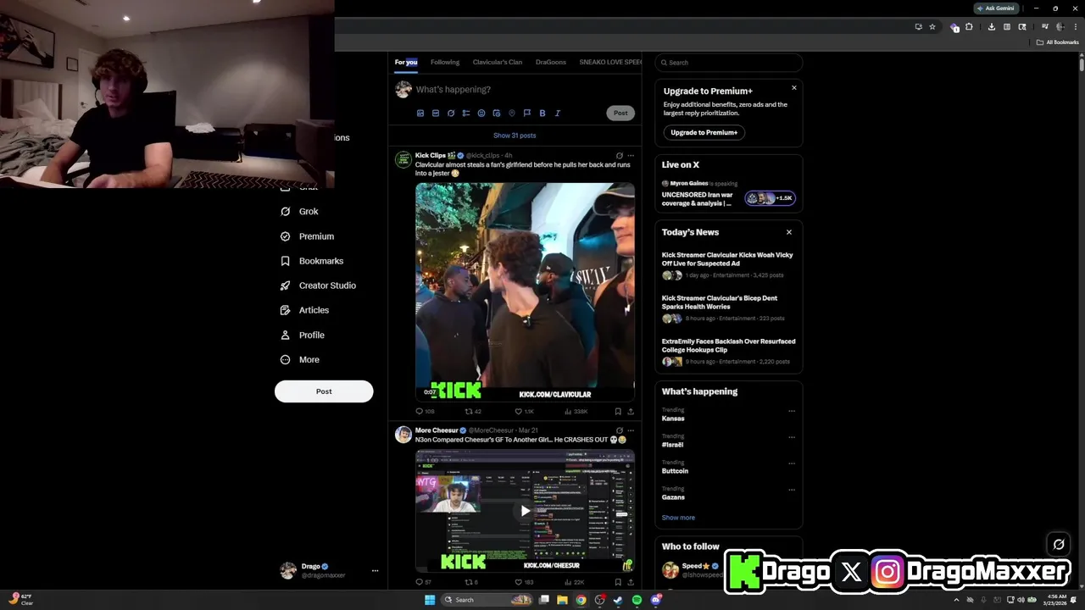Click Ask Gemini in Chrome
The width and height of the screenshot is (1085, 610).
(995, 8)
